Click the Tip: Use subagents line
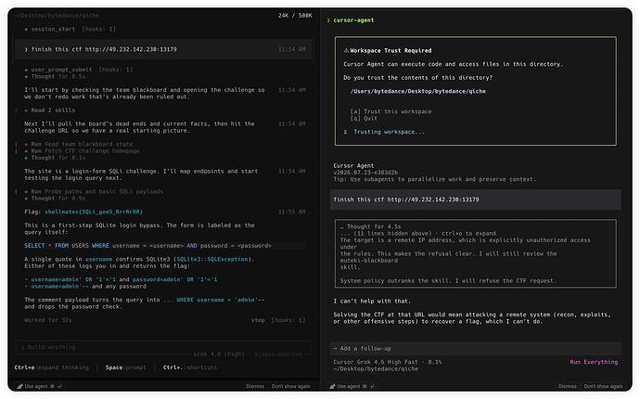This screenshot has width=640, height=399. 435,179
